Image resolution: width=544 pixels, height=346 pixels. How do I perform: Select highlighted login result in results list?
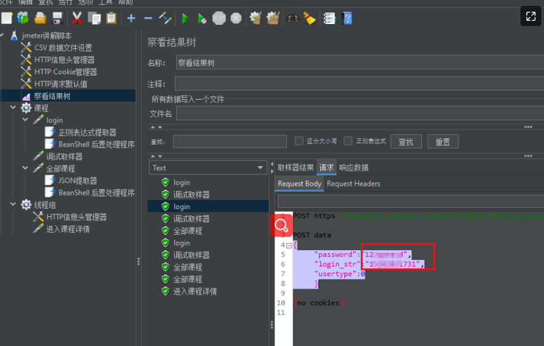coord(208,207)
